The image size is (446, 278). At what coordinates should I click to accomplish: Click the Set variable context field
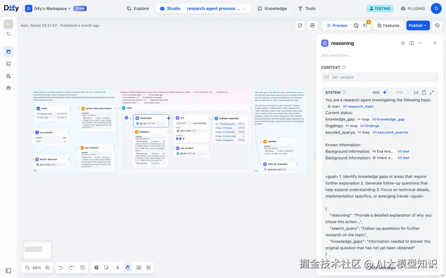click(x=380, y=77)
